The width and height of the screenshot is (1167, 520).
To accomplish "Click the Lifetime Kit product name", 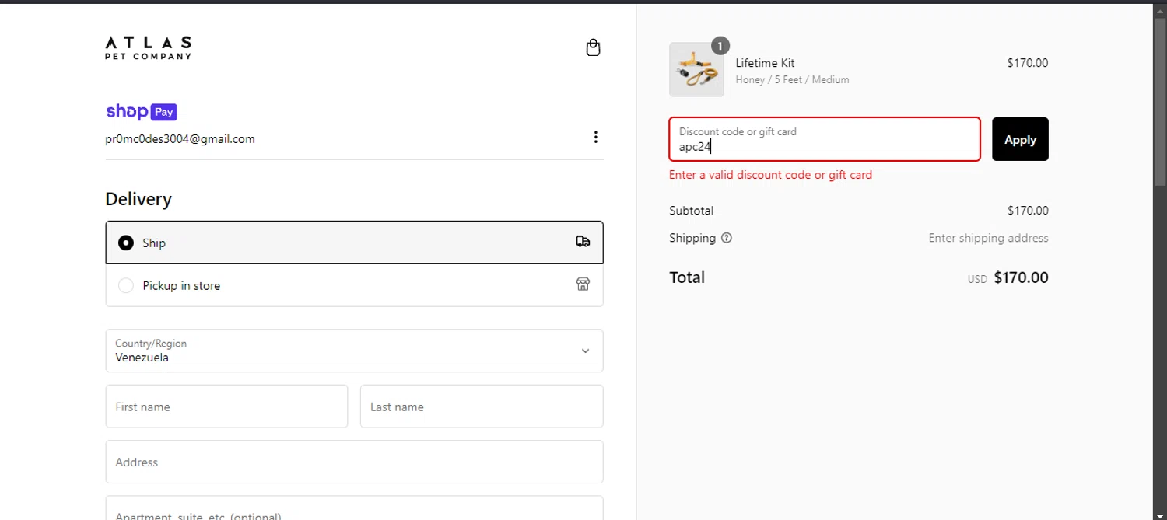I will click(766, 63).
